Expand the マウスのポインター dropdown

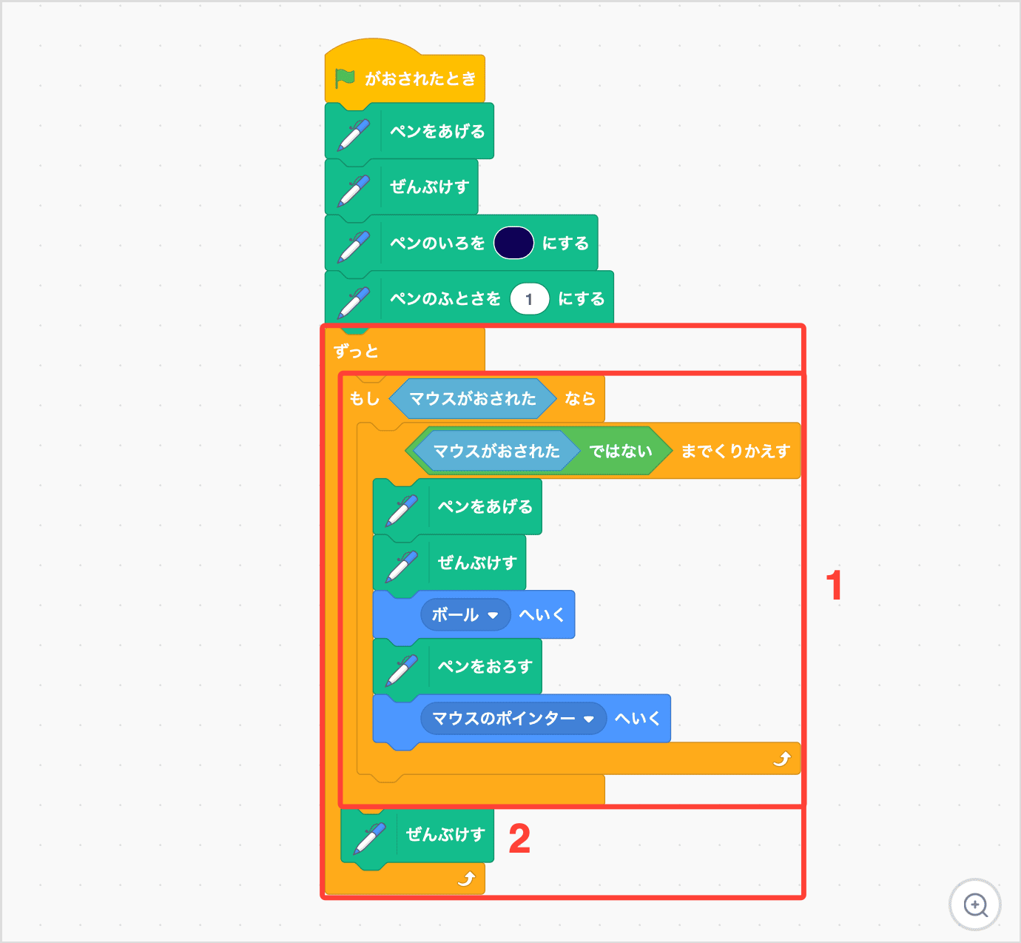pyautogui.click(x=589, y=719)
